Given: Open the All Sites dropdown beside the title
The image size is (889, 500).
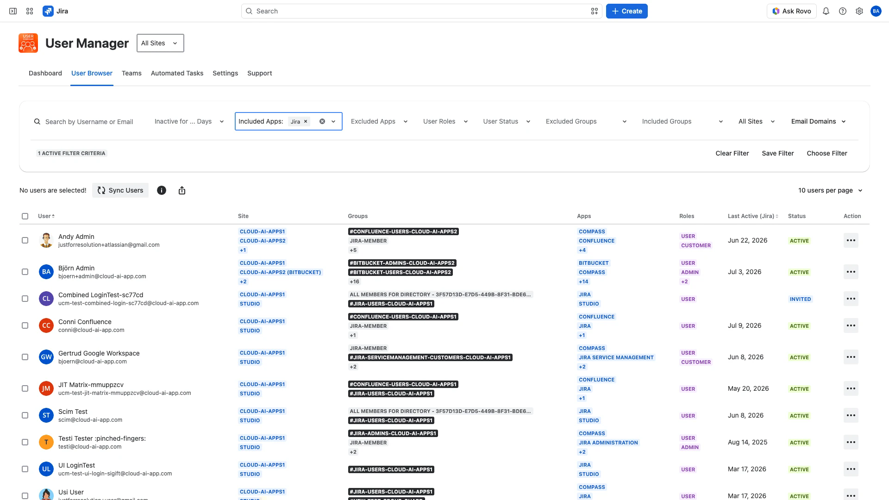Looking at the screenshot, I should (x=160, y=43).
